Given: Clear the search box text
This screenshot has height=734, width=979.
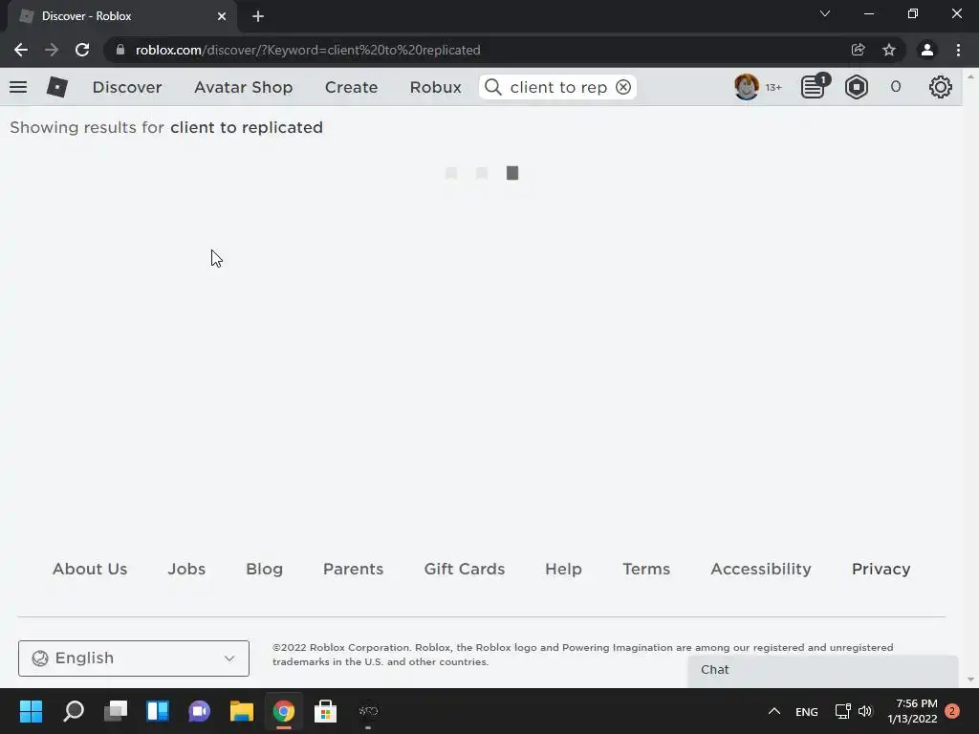Looking at the screenshot, I should click(623, 87).
